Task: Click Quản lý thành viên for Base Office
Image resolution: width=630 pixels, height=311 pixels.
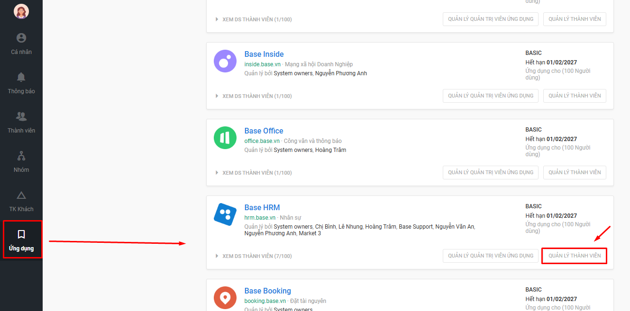Action: [x=575, y=172]
